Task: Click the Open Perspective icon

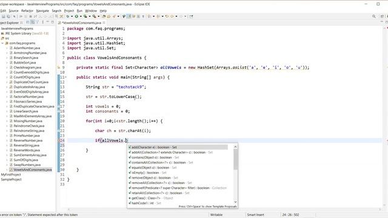Action: point(382,16)
